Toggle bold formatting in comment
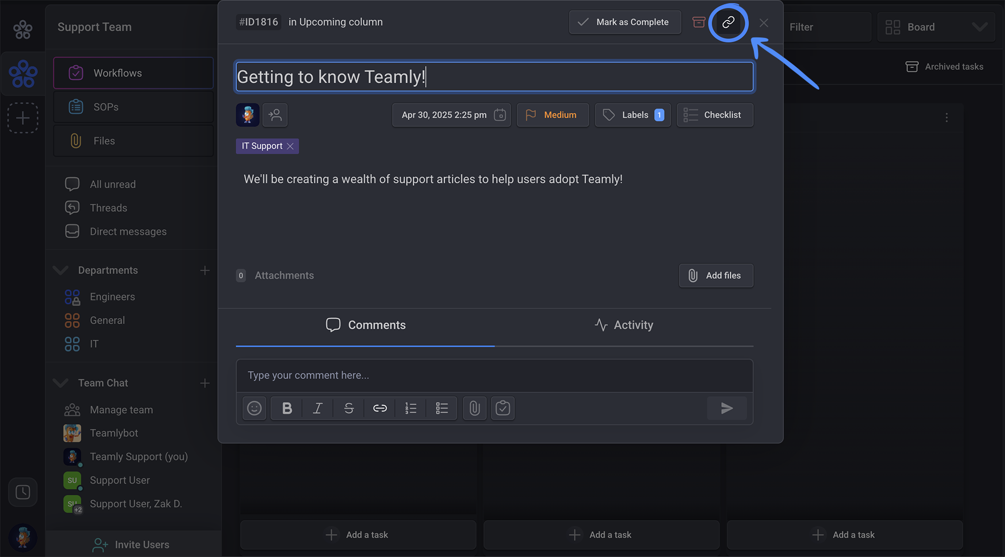The width and height of the screenshot is (1005, 557). (286, 408)
